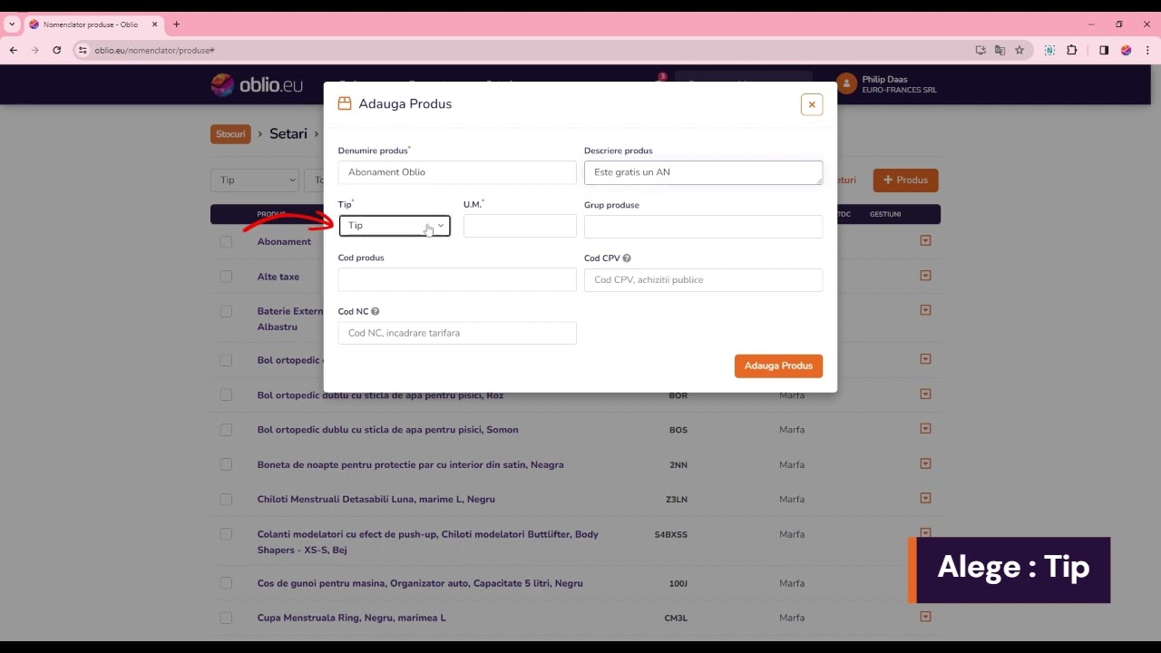Open the tab search chevron at top left
1161x653 pixels.
point(12,24)
